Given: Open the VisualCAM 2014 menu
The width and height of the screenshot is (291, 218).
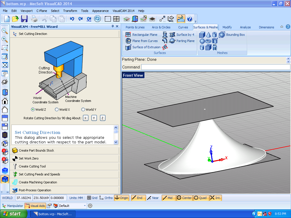Looking at the screenshot, I should pos(123,11).
